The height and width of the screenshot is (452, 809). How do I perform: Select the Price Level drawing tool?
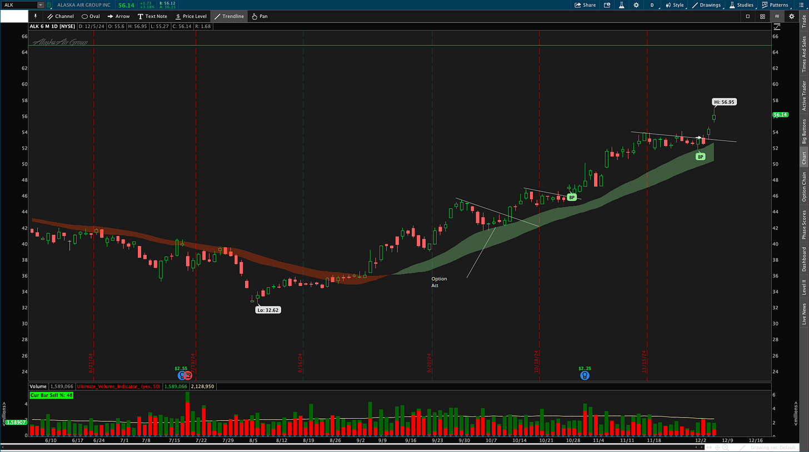tap(191, 16)
